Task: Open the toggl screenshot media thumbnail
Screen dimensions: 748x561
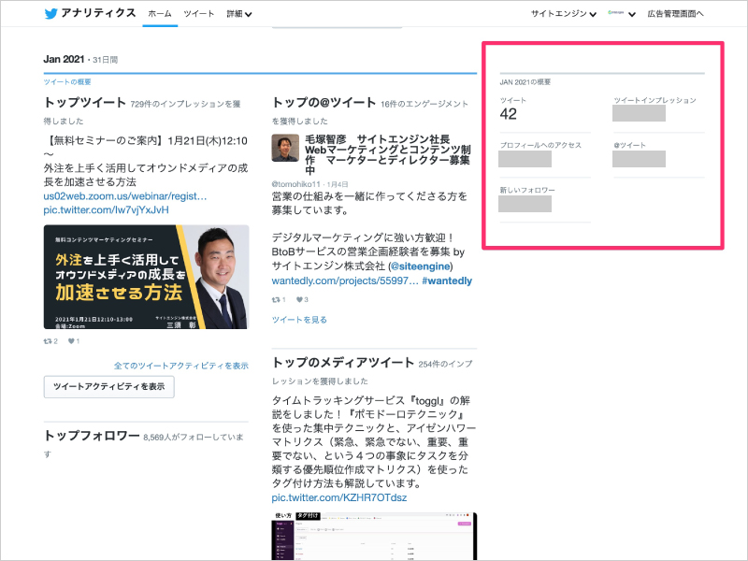Action: [x=375, y=536]
